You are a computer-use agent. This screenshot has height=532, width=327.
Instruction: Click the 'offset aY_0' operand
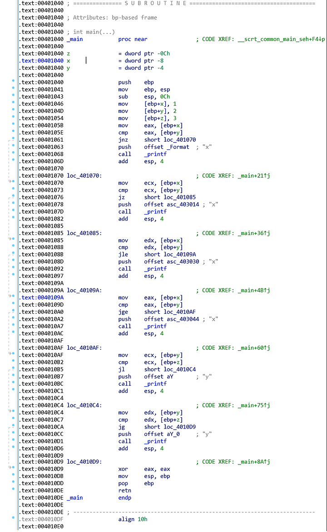click(x=162, y=434)
